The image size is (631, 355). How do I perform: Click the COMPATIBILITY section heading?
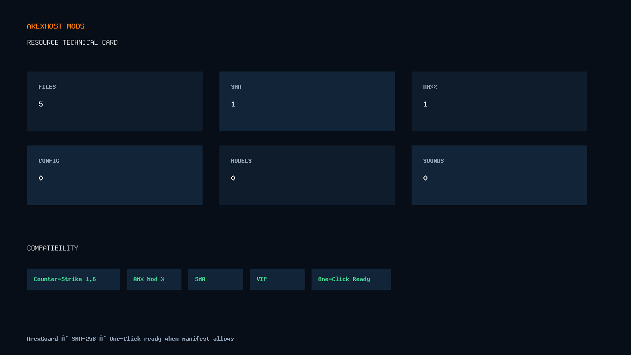click(53, 248)
